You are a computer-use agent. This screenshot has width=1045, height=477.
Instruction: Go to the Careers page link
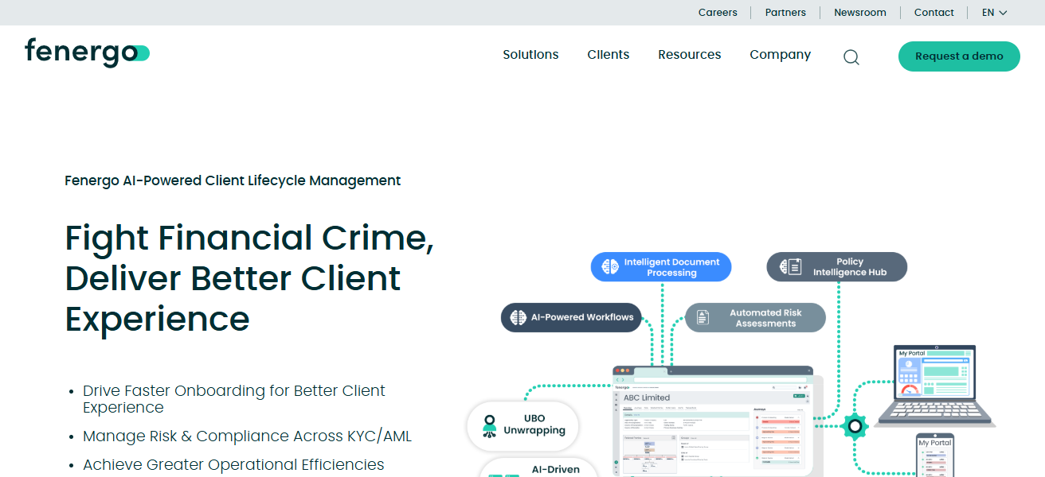click(718, 13)
